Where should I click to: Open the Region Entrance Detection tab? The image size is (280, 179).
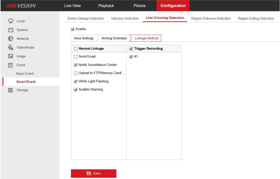click(x=211, y=18)
